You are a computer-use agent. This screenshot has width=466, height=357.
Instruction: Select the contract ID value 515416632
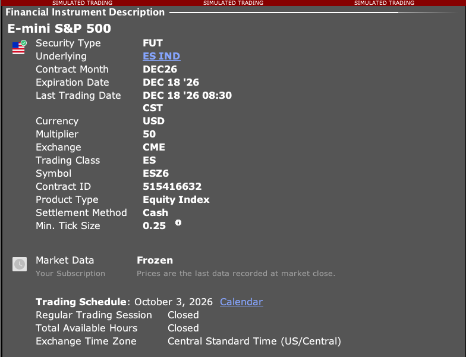tap(172, 187)
